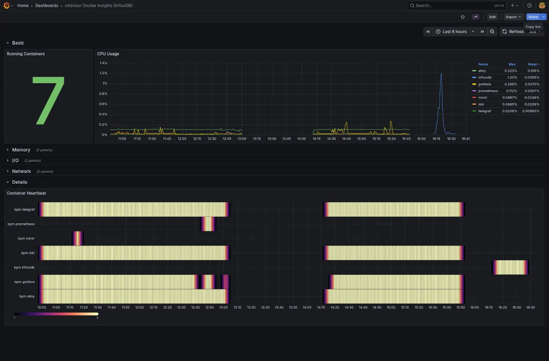
Task: Open the Last 6 hours time picker
Action: [455, 31]
